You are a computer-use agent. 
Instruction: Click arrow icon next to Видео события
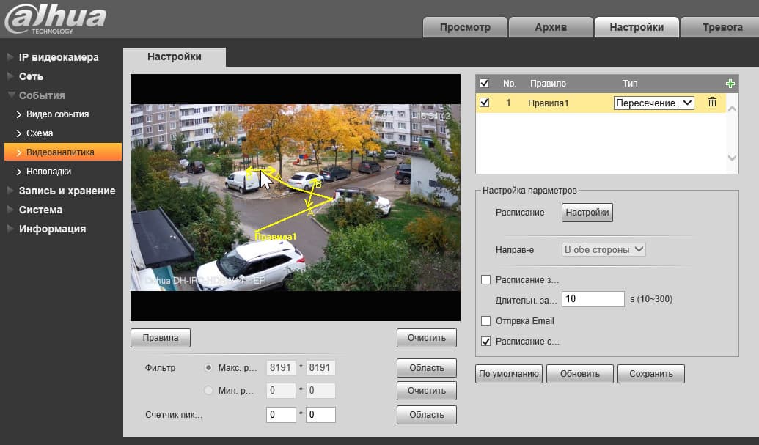click(19, 114)
